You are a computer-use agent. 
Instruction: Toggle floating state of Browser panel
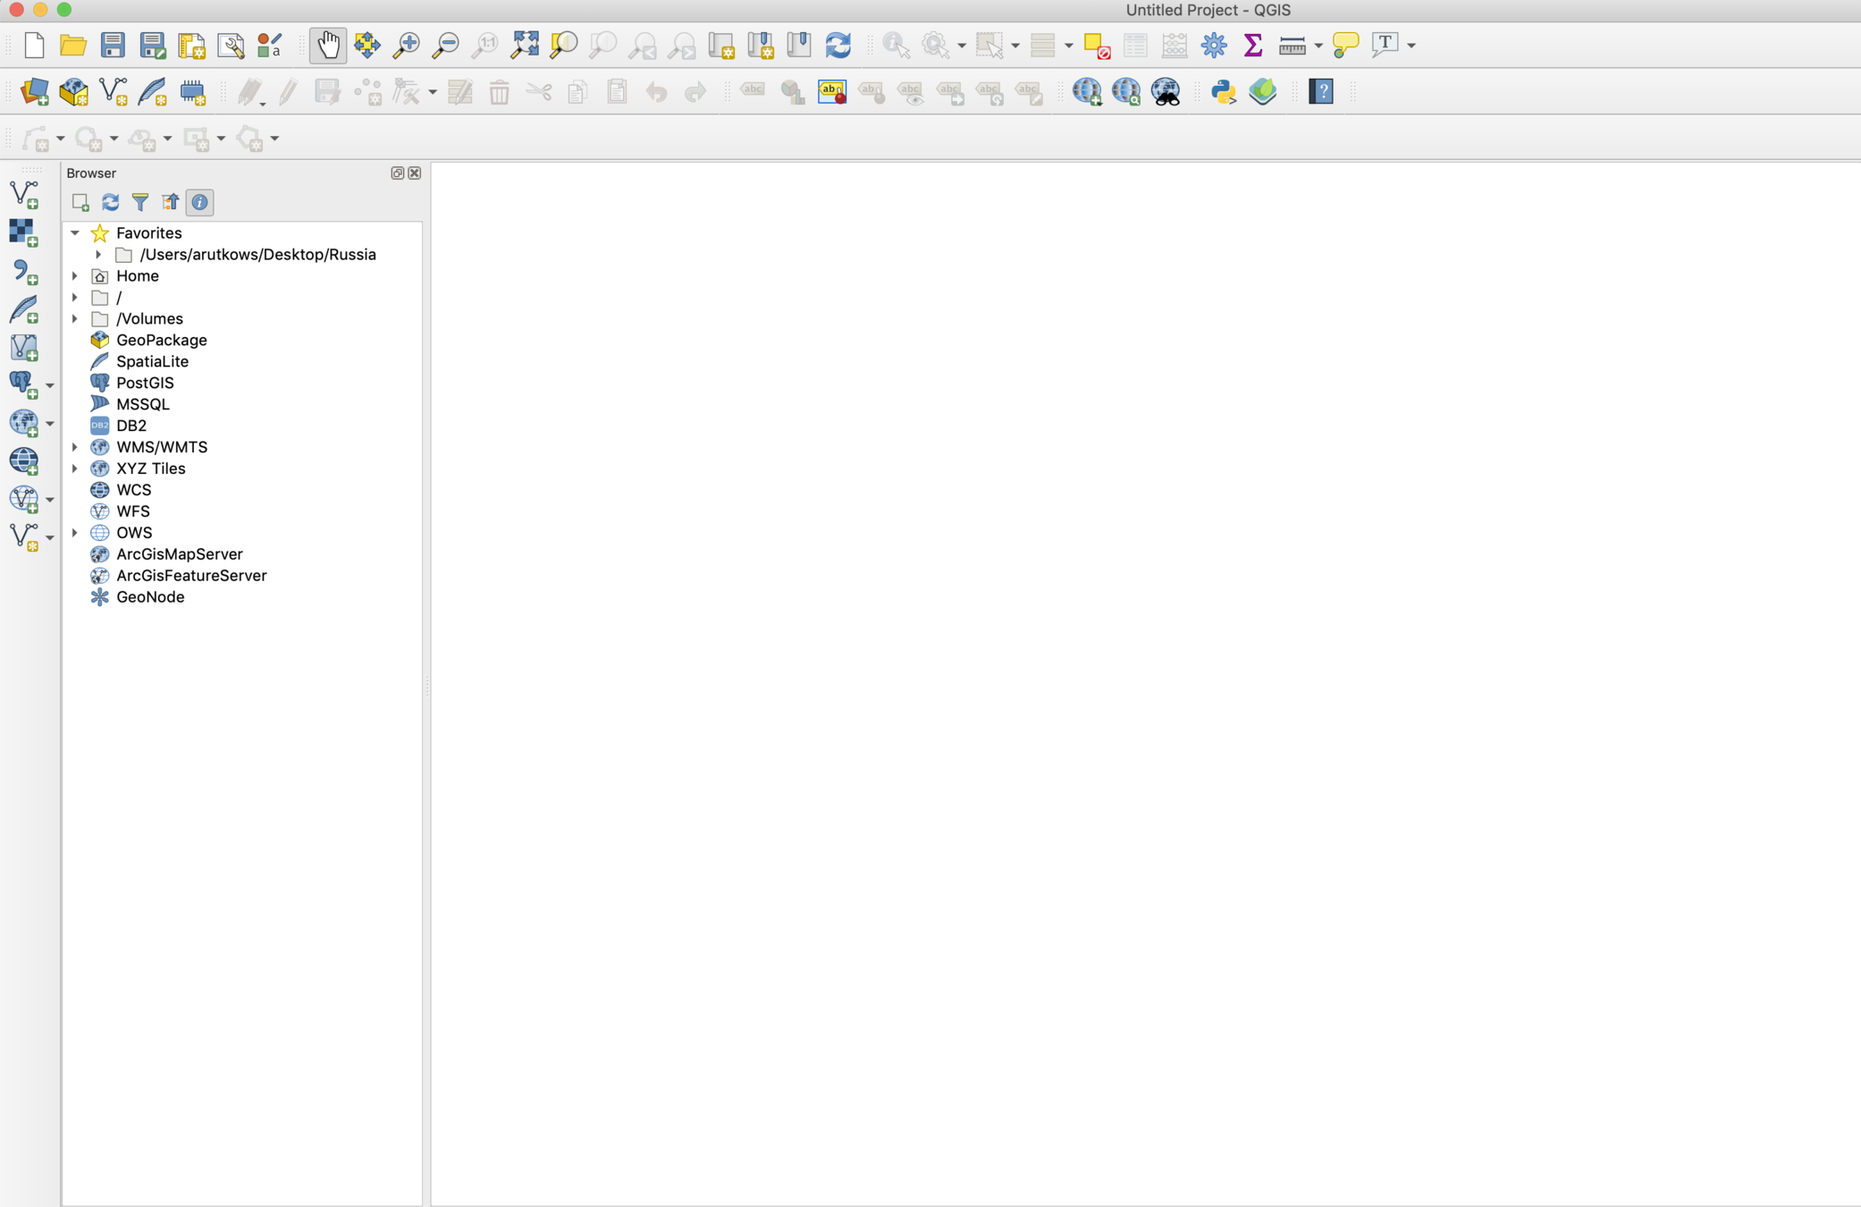tap(398, 173)
